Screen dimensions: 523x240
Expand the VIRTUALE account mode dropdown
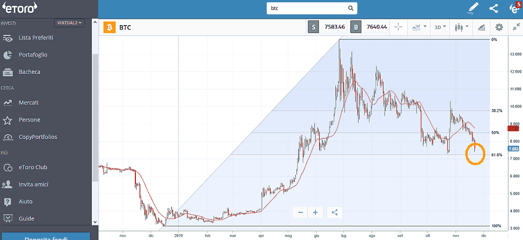[69, 23]
